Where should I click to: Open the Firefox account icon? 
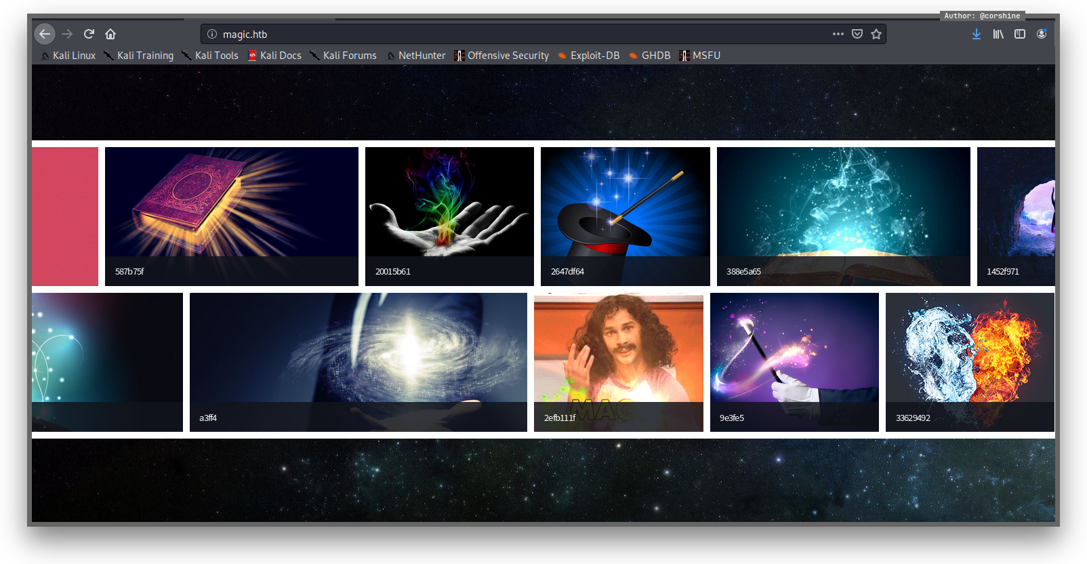coord(1042,34)
